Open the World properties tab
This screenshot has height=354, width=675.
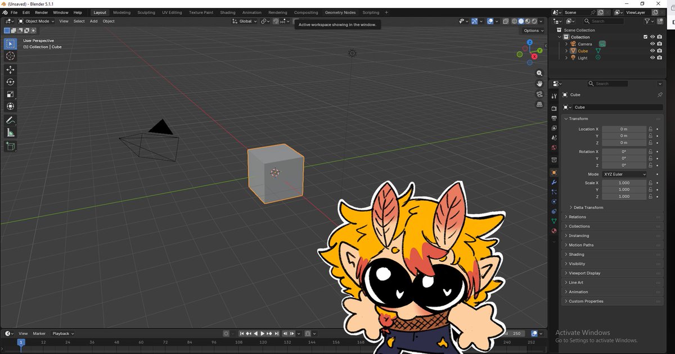coord(554,148)
